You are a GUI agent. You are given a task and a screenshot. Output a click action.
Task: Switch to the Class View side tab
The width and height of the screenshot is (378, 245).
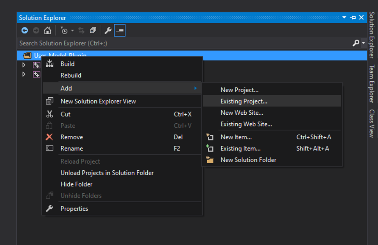[x=372, y=123]
